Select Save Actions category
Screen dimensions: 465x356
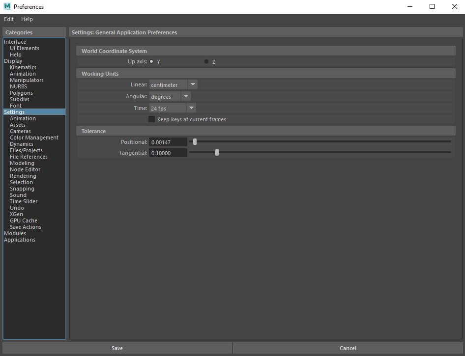25,227
